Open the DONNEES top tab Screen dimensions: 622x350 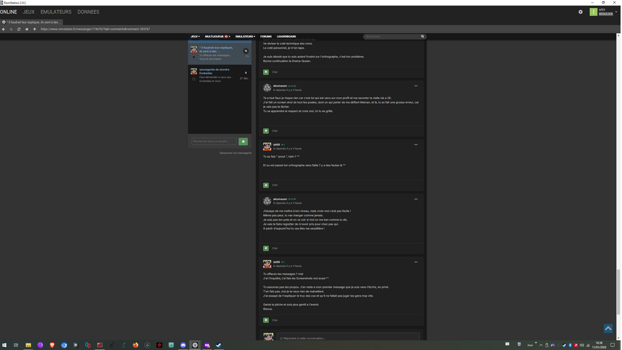click(x=88, y=12)
